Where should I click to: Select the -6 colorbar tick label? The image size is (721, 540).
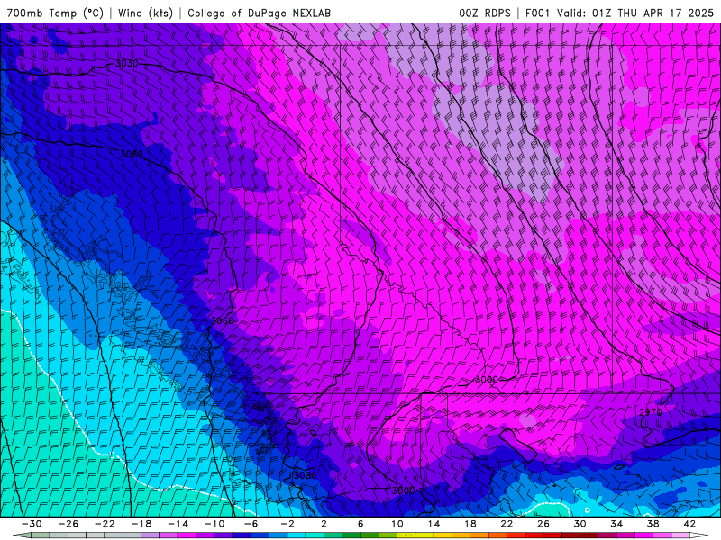[251, 524]
